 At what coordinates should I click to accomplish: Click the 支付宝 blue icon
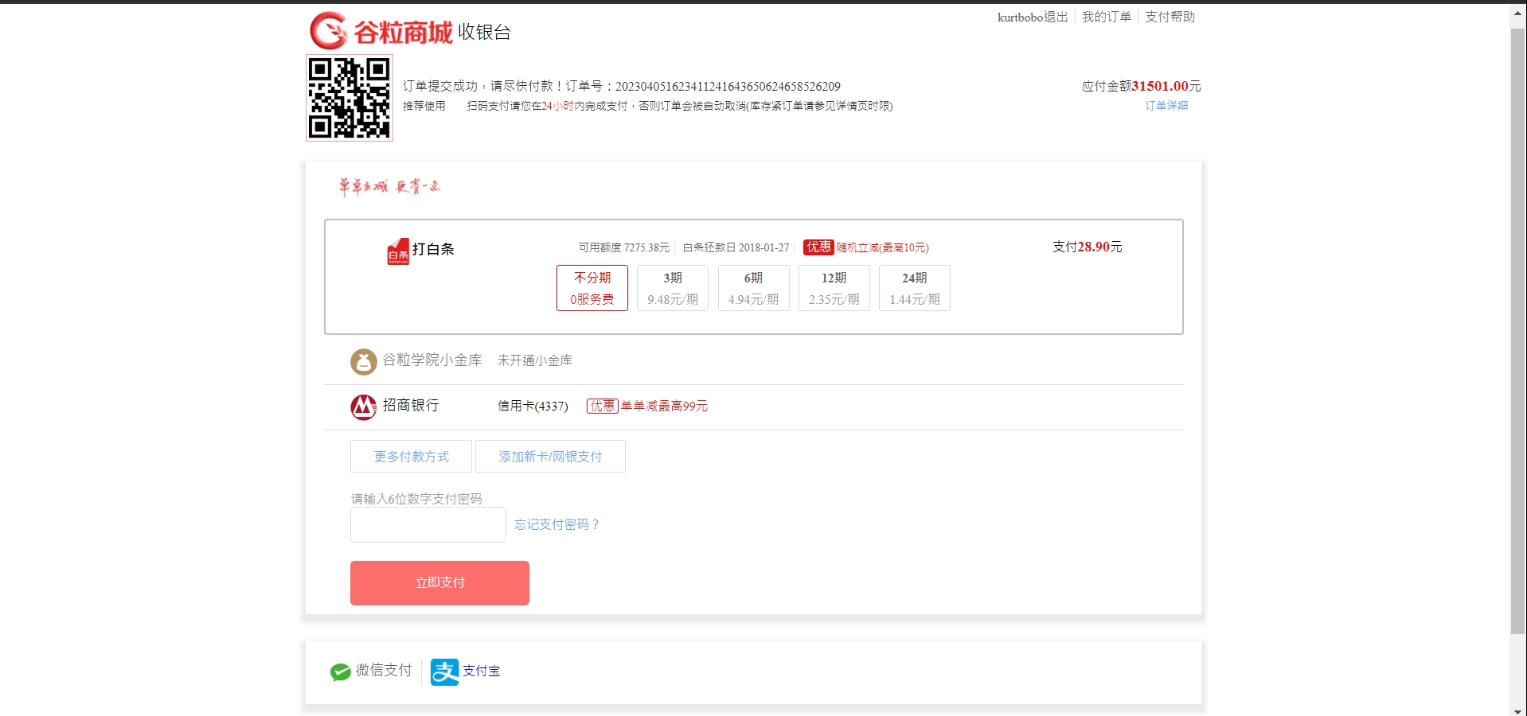pos(444,671)
